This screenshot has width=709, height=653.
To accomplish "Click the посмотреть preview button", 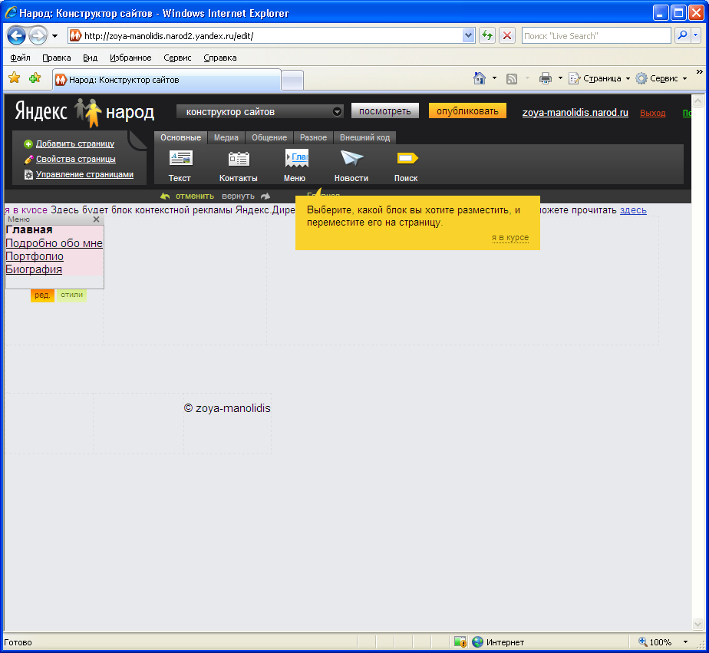I will [384, 110].
